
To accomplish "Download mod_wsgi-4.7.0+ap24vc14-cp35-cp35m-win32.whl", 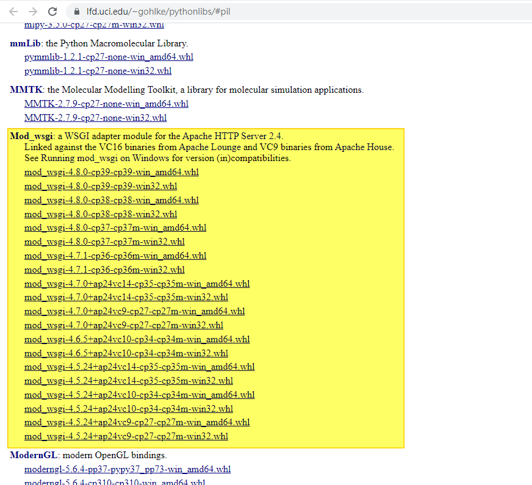I will coord(126,298).
